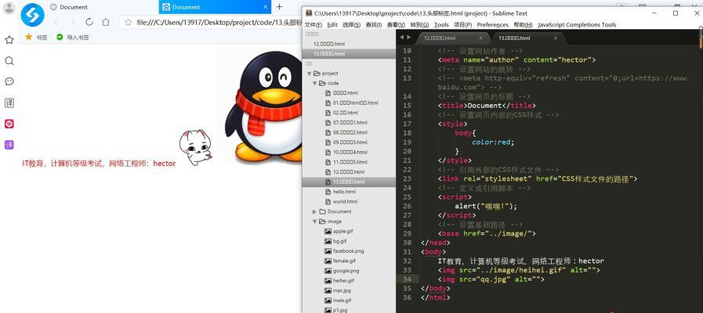Open the search icon in browser sidebar
703x313 pixels.
[9, 61]
